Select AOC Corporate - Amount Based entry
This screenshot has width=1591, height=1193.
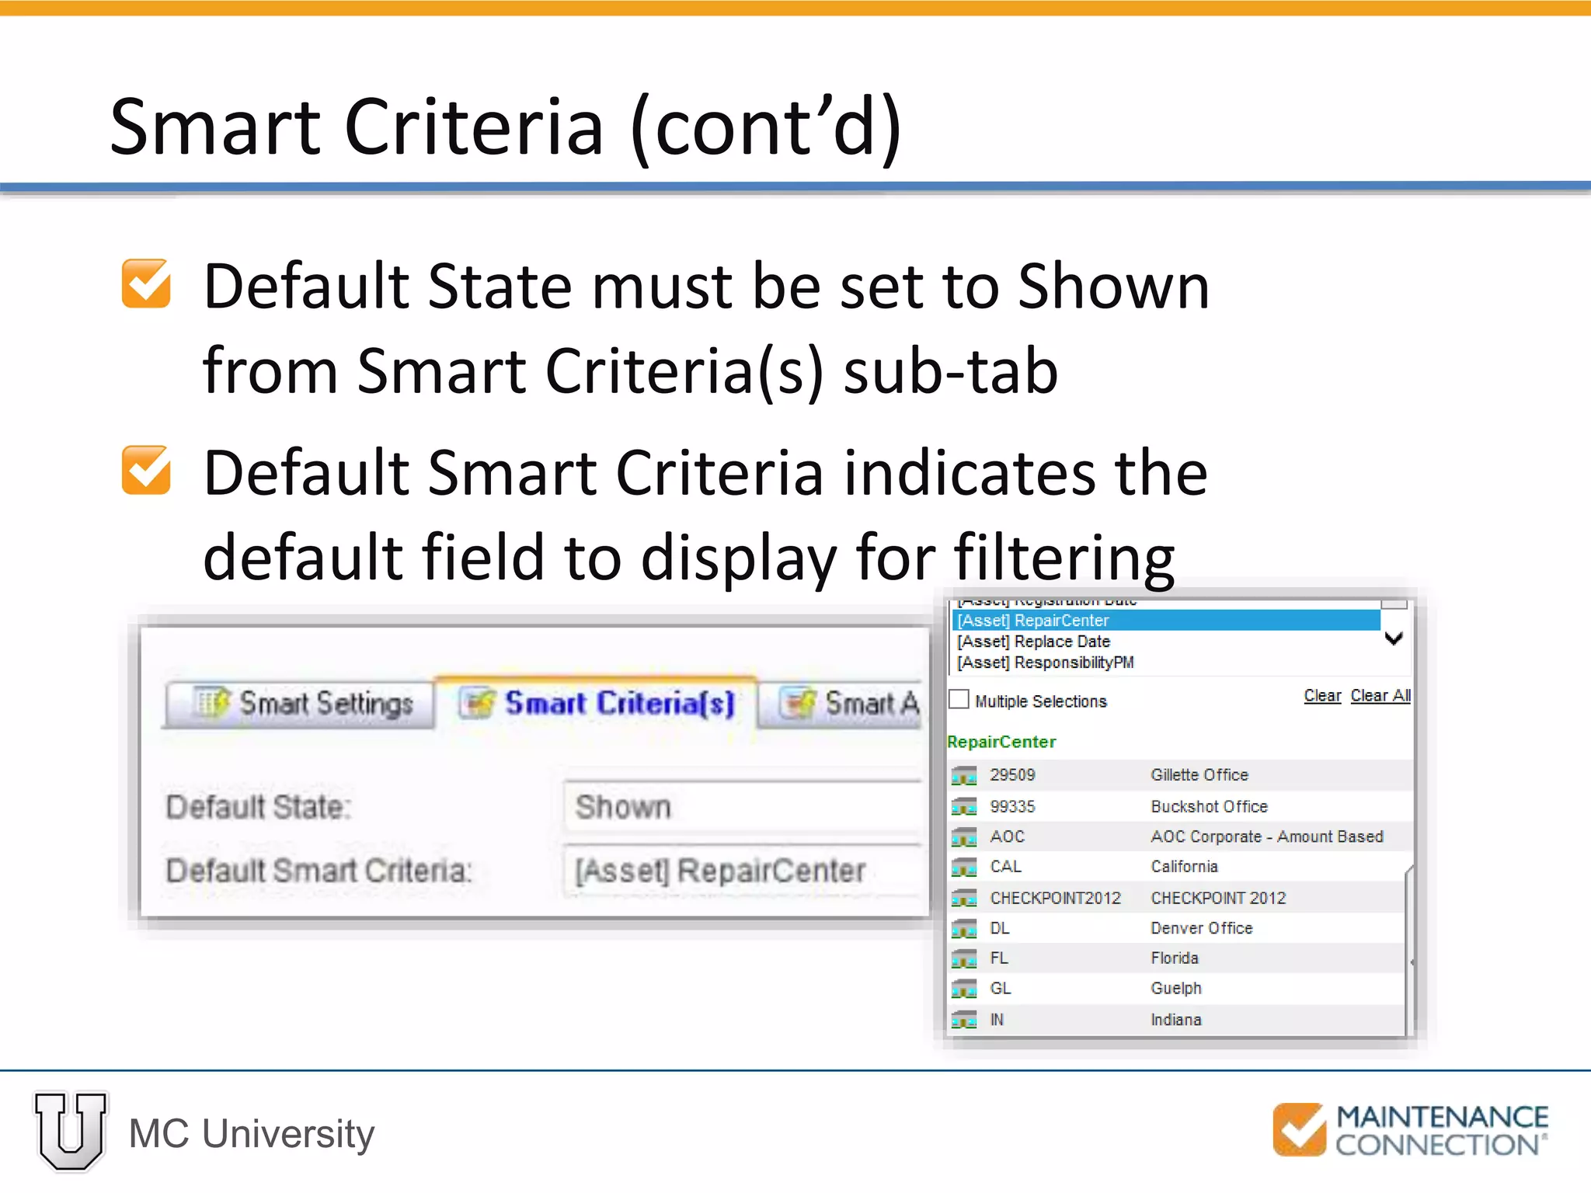pos(1267,836)
